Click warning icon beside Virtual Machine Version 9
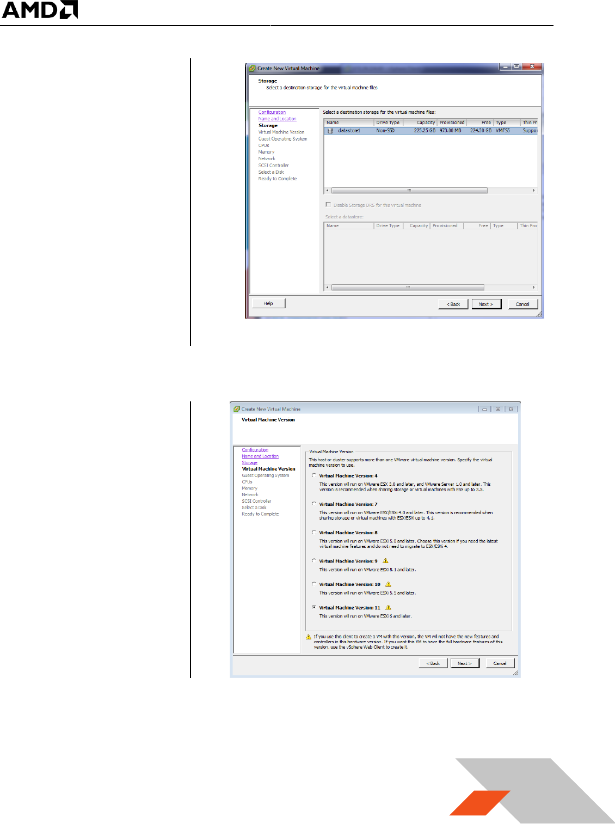This screenshot has height=824, width=615. click(x=385, y=560)
